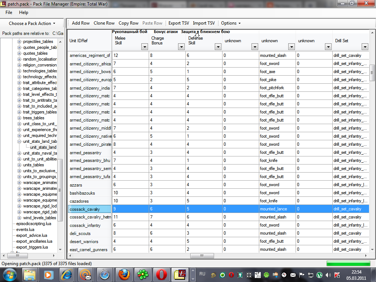376x282 pixels.
Task: Open the Help menu
Action: click(23, 12)
